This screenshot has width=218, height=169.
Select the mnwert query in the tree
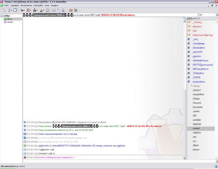pos(10,22)
